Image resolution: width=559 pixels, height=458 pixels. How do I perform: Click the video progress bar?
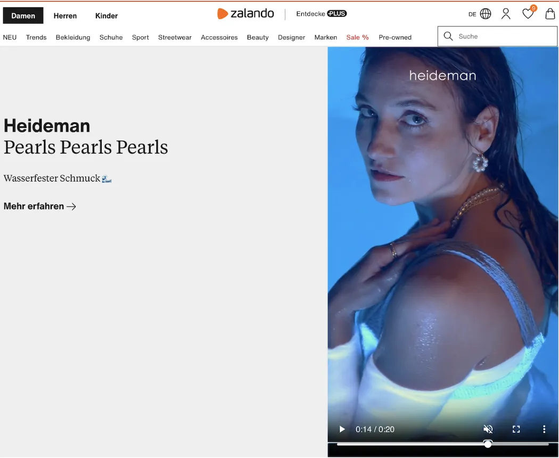pyautogui.click(x=442, y=444)
